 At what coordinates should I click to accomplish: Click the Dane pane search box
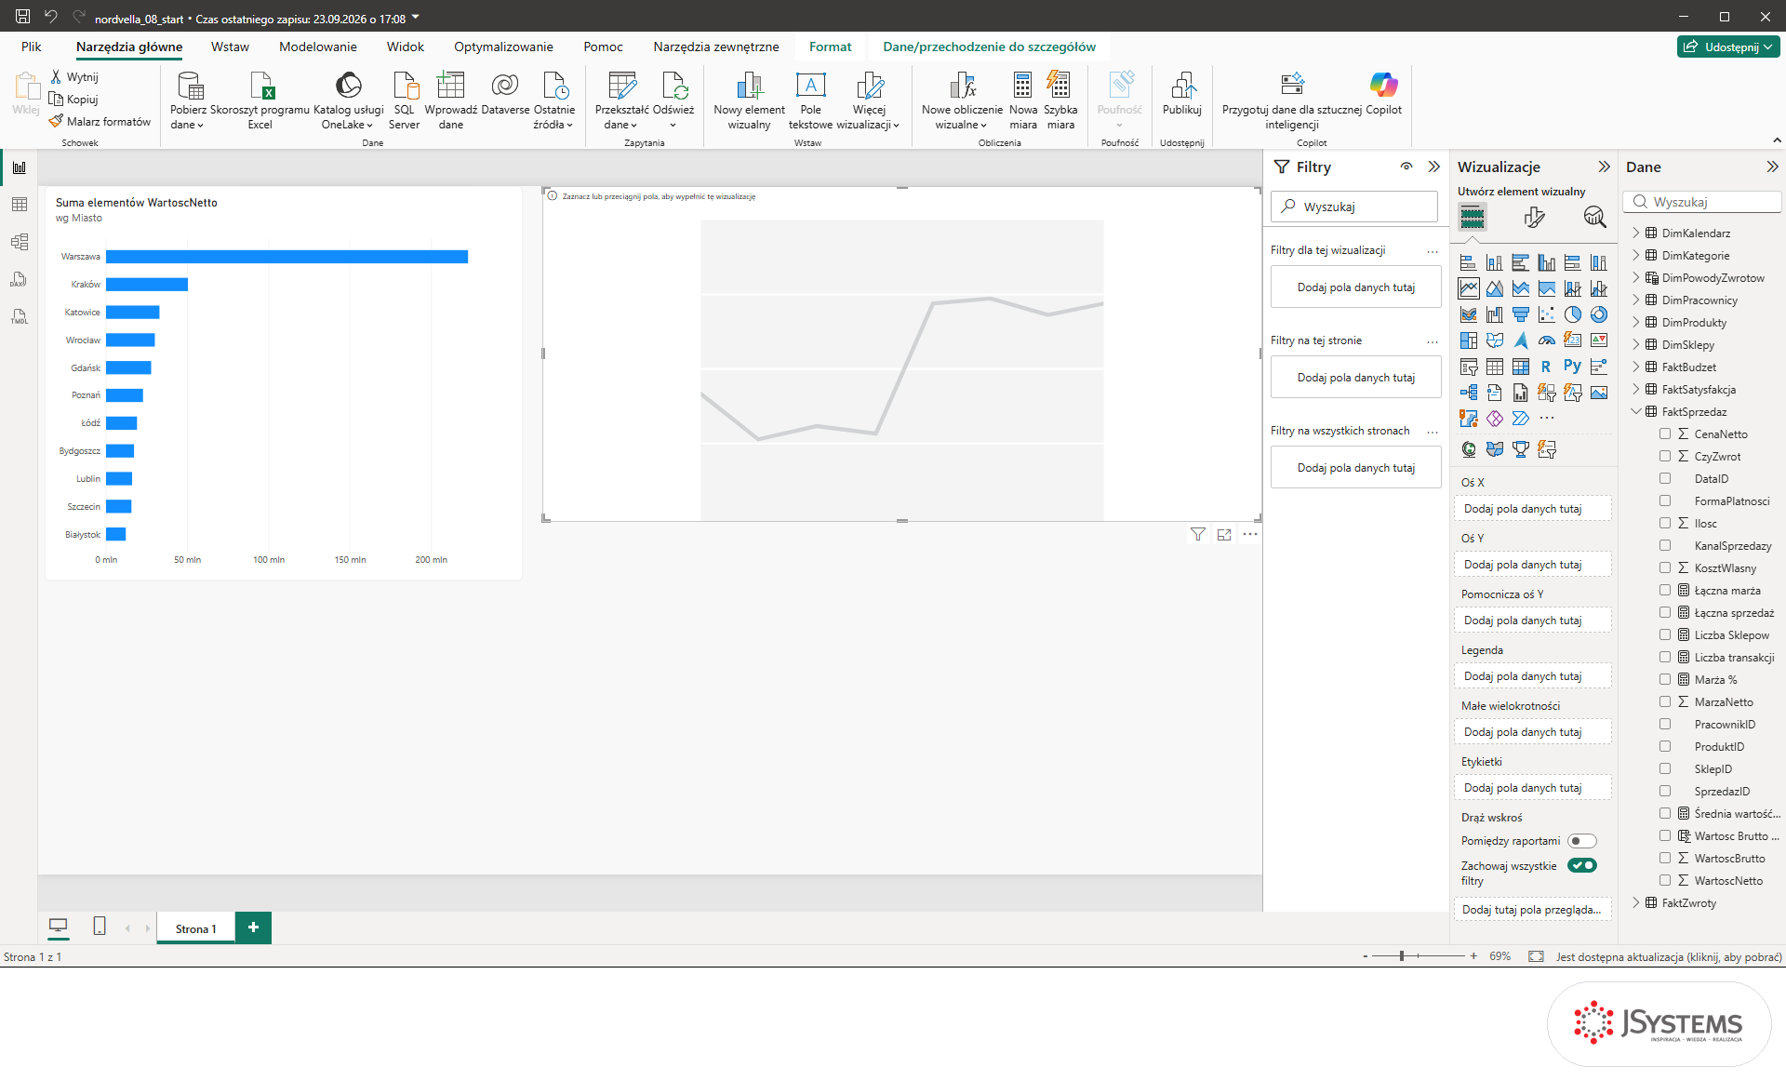1702,202
